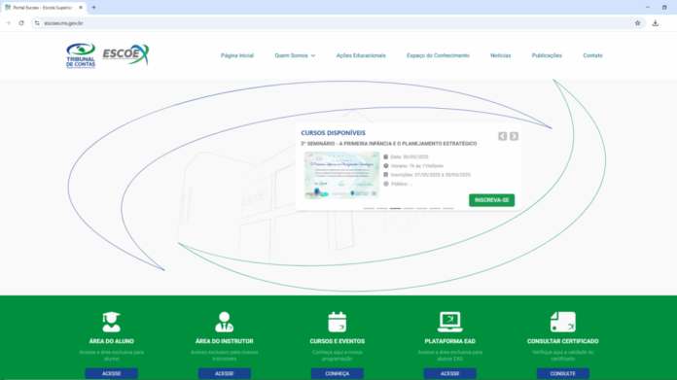Expand the Quem Somos dropdown menu
The width and height of the screenshot is (677, 380).
[295, 55]
